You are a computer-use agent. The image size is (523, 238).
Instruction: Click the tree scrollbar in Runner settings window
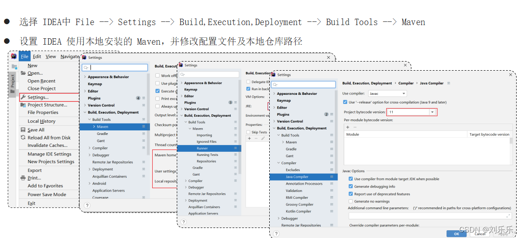pos(240,127)
